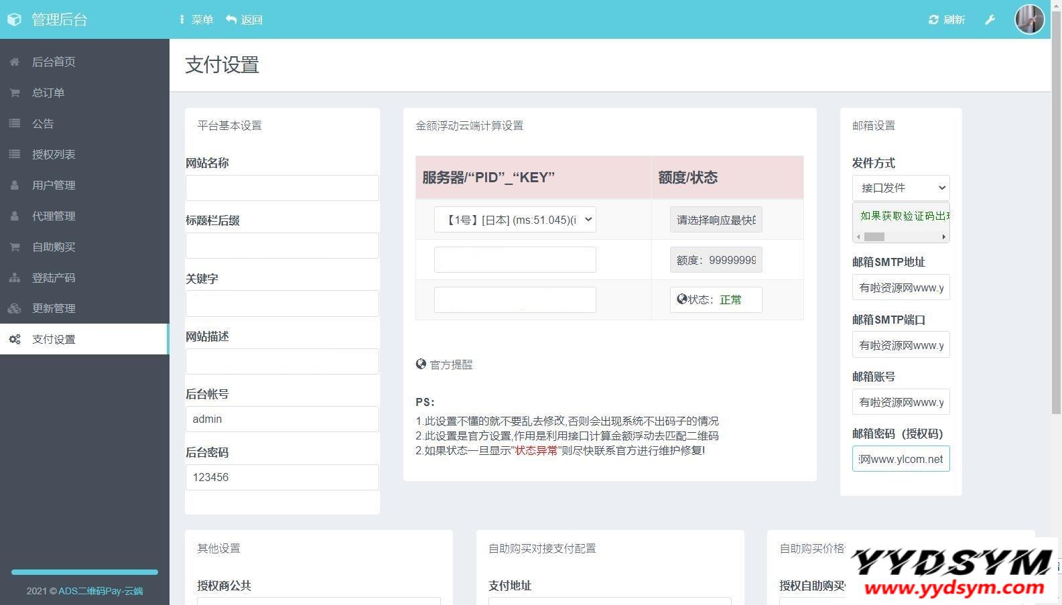Click the home icon for 后台首页
Screen dimensions: 1062x605
[x=15, y=62]
